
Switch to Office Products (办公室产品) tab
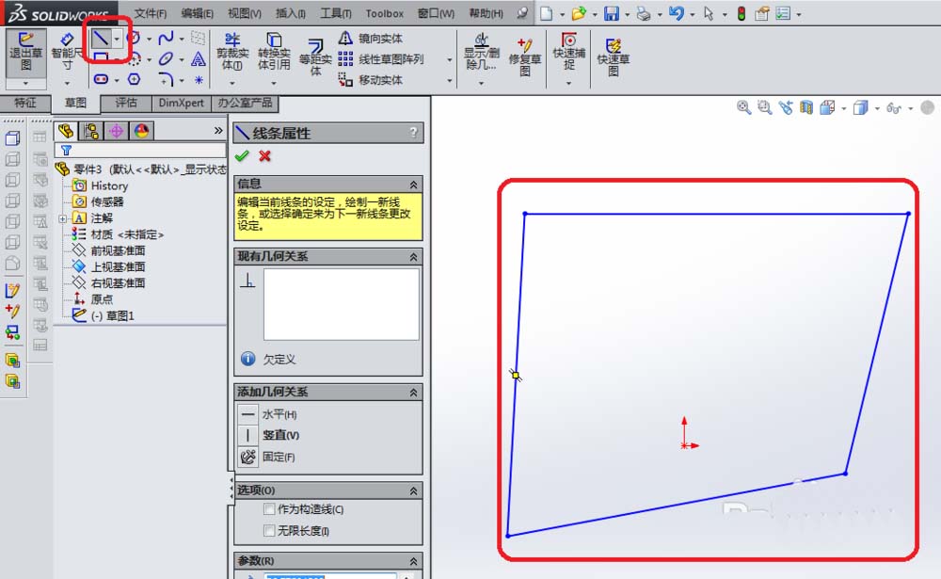[245, 103]
